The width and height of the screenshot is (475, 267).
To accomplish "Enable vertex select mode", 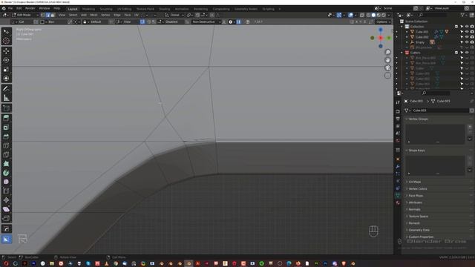I will (43, 15).
